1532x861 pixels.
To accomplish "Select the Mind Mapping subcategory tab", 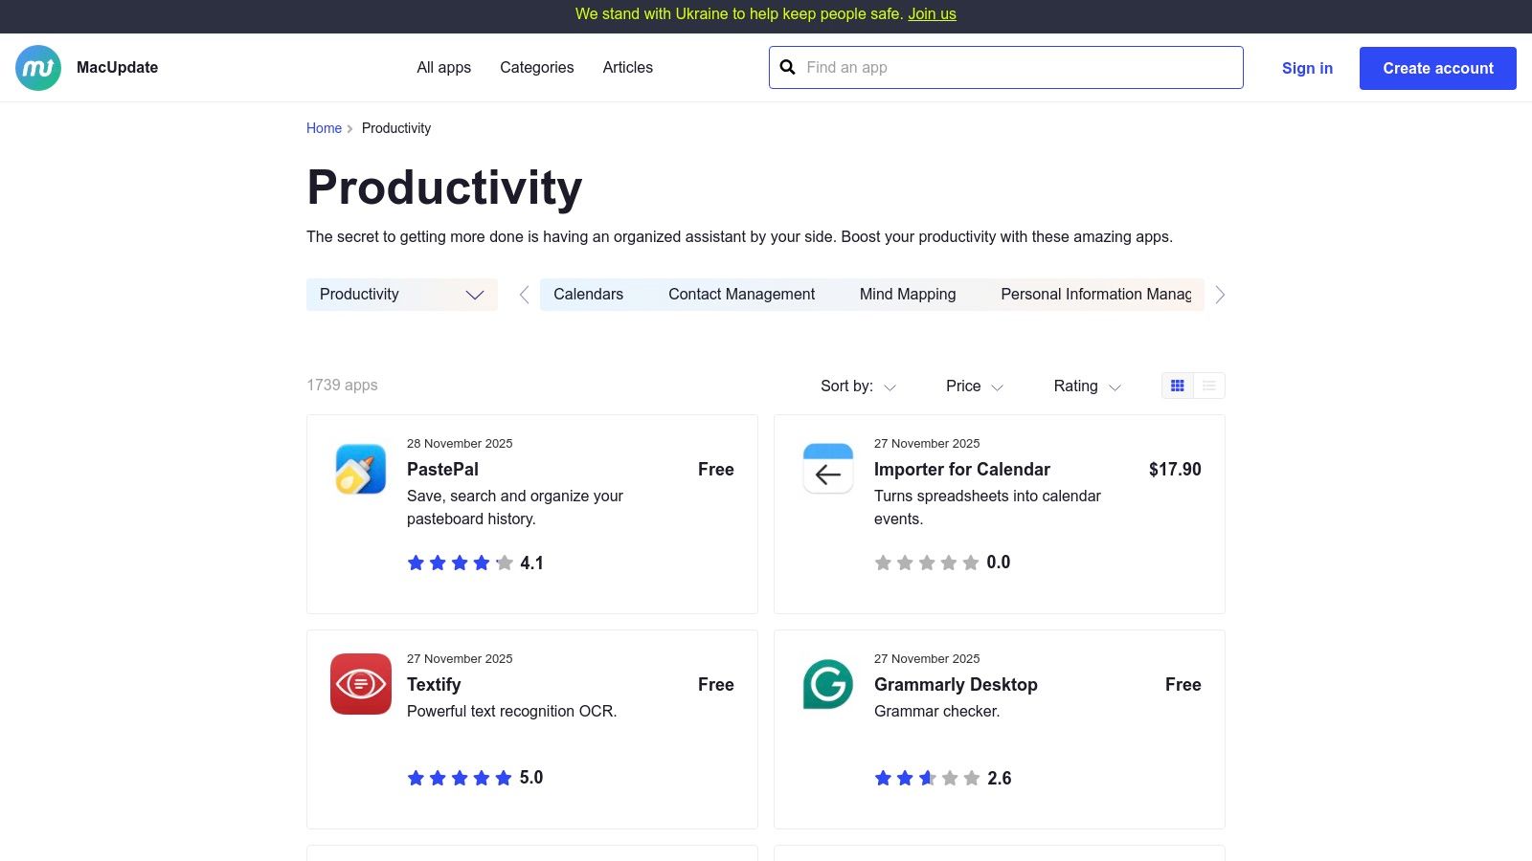I will tap(908, 295).
